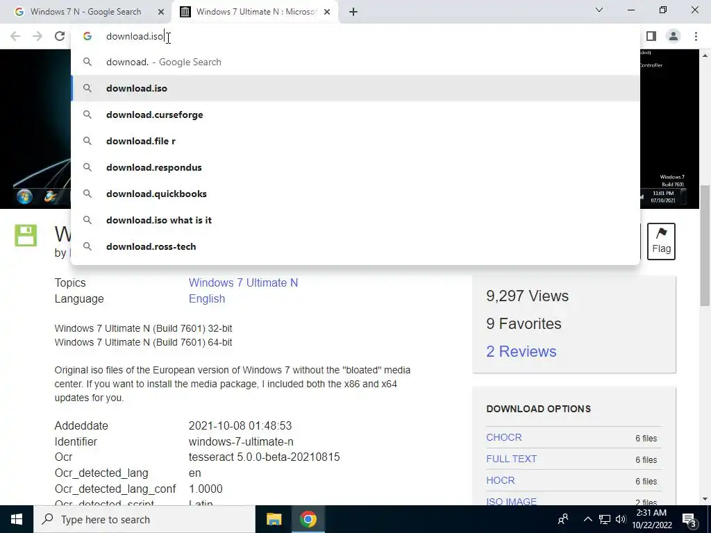Expand the 6 files list for HOCR
This screenshot has height=533, width=711.
point(646,482)
